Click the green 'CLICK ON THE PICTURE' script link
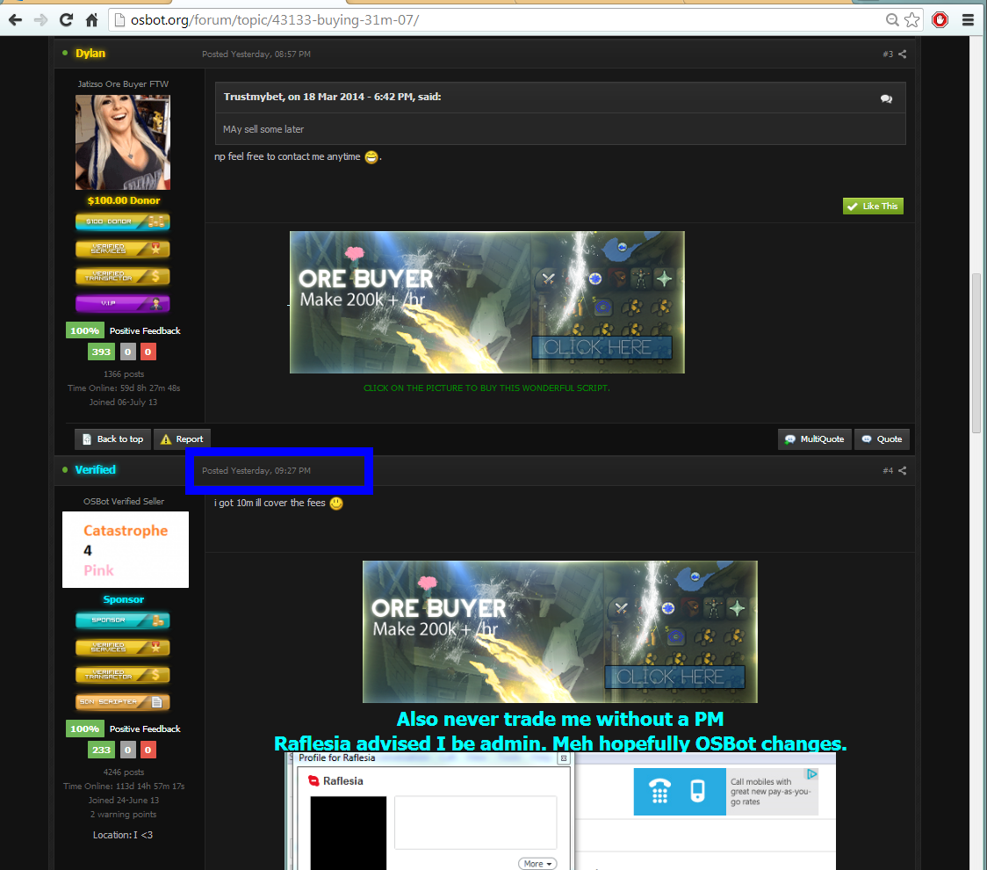987x870 pixels. pos(486,388)
